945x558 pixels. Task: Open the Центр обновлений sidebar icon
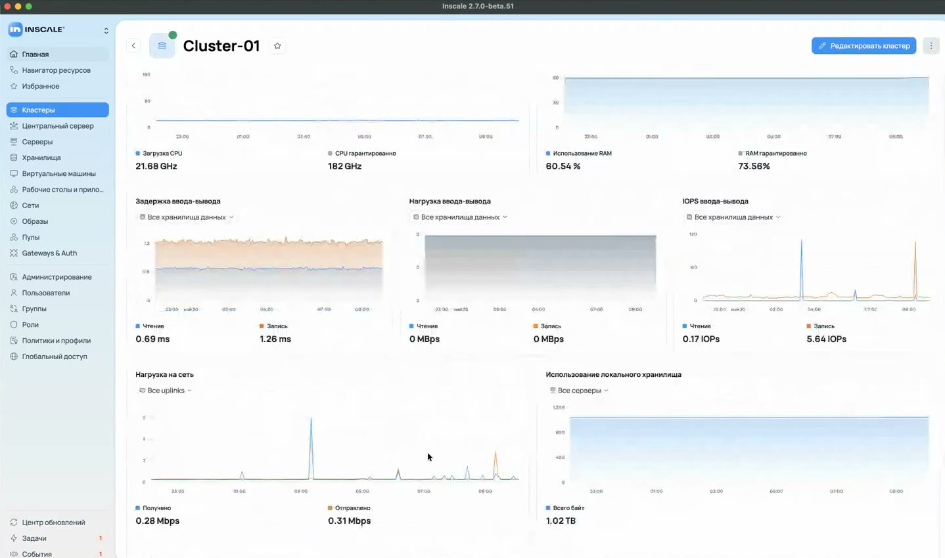[14, 523]
